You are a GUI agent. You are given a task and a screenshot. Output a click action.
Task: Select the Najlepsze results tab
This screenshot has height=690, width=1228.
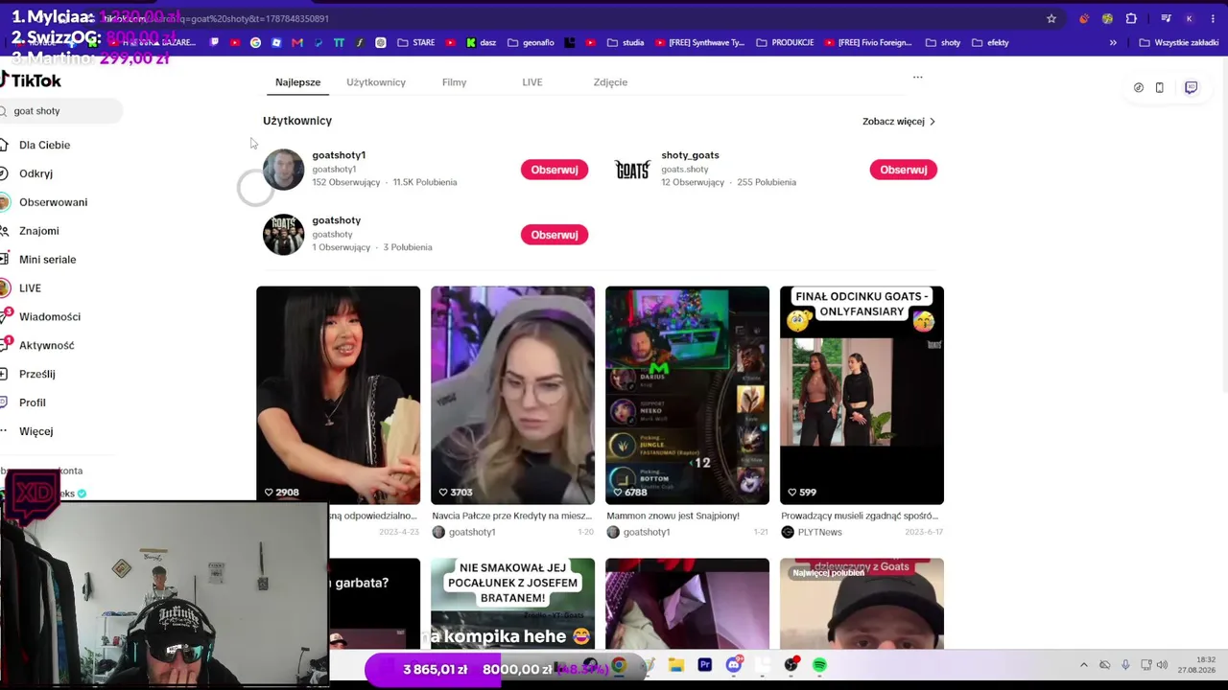click(297, 82)
